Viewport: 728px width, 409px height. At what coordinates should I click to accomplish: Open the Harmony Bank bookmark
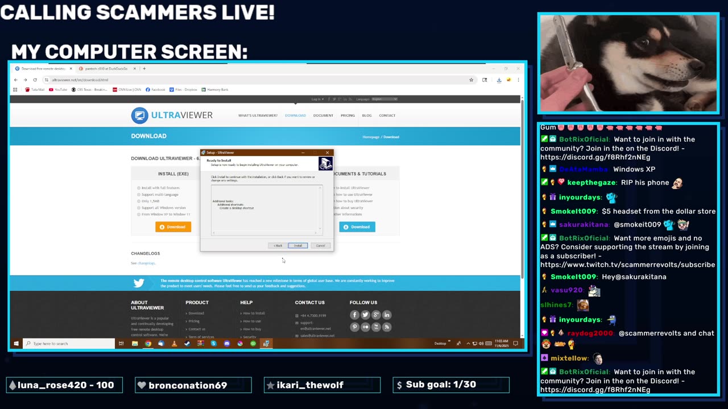point(214,89)
